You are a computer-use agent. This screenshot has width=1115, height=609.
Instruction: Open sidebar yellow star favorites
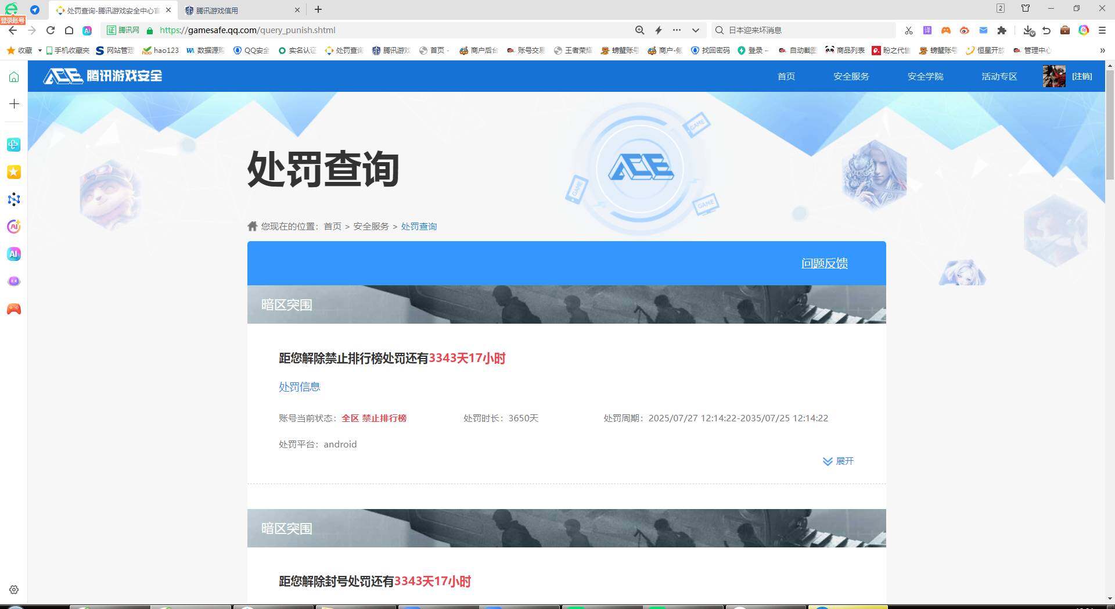point(14,172)
